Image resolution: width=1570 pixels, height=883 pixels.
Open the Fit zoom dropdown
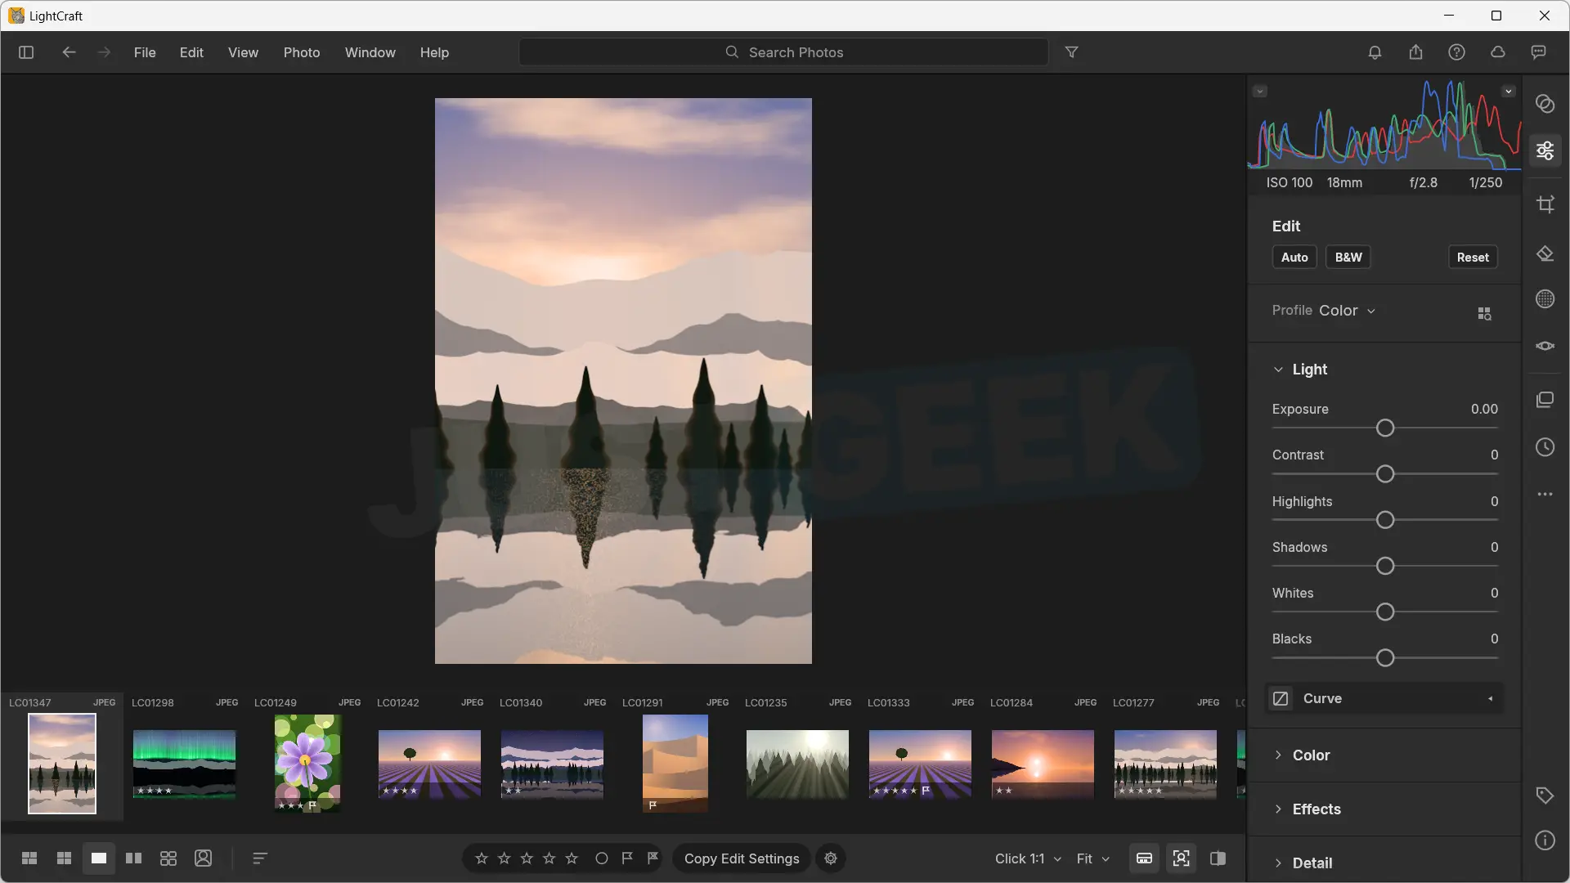[1093, 858]
